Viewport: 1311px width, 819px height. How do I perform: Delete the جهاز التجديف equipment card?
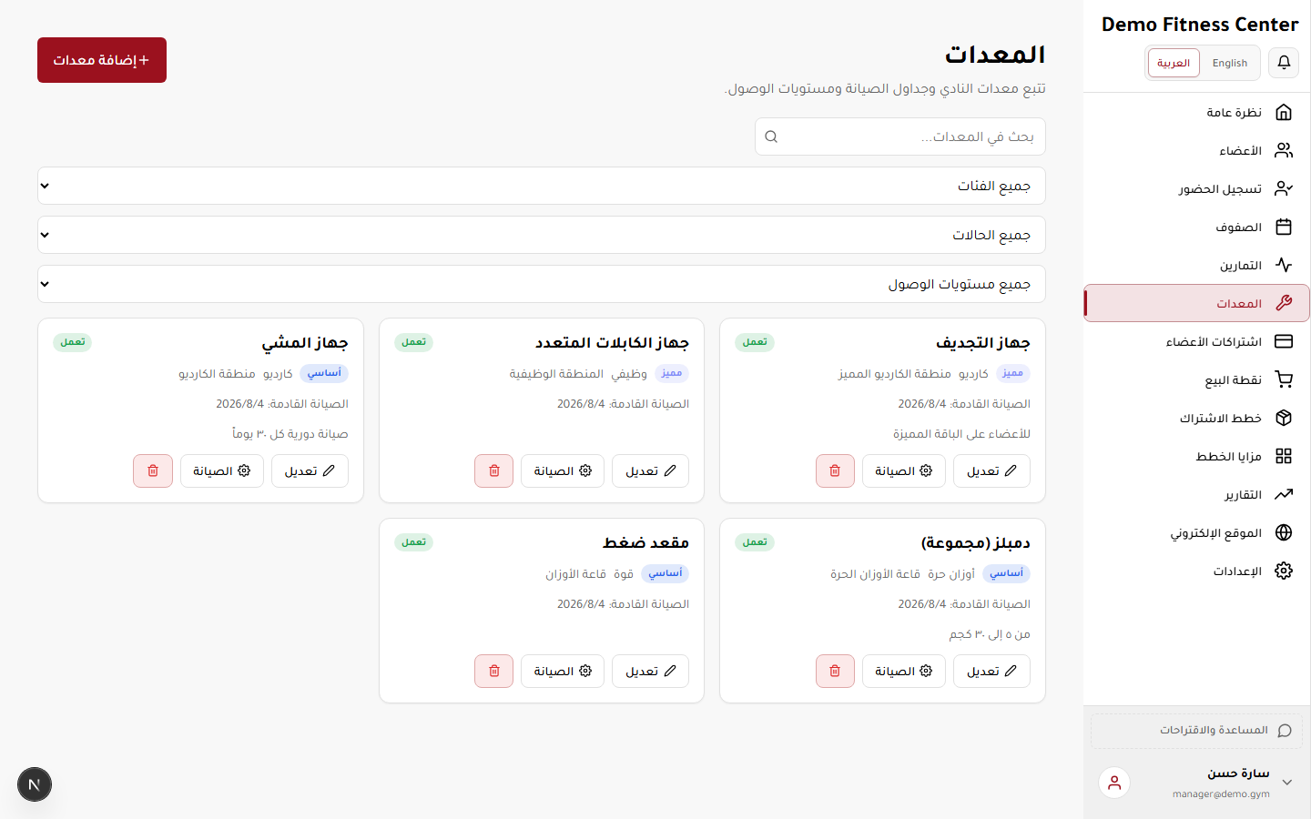[x=835, y=470]
